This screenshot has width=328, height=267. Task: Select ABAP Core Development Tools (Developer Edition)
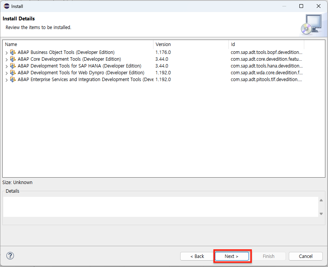69,59
